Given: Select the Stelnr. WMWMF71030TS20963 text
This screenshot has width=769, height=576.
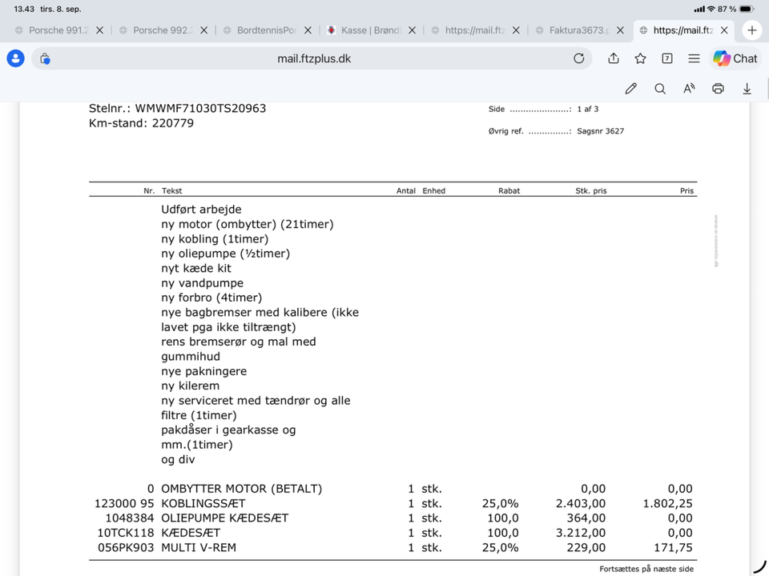Looking at the screenshot, I should tap(178, 108).
